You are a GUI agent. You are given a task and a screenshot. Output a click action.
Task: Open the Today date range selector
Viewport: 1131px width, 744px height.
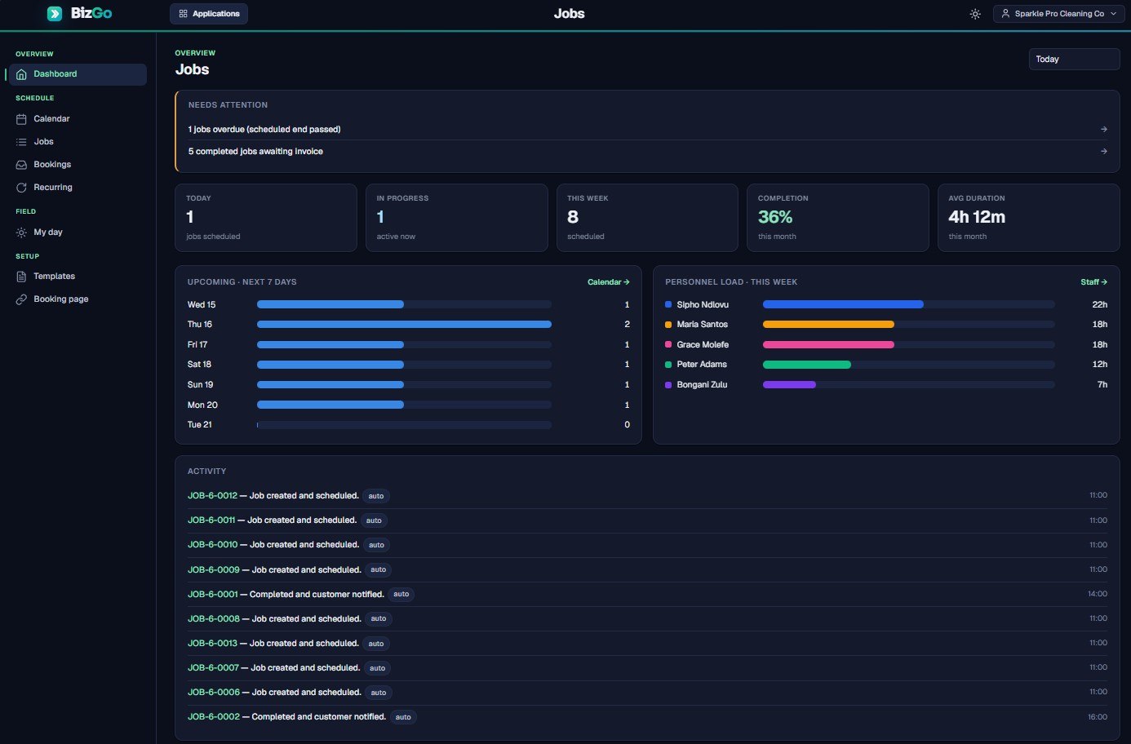[1074, 59]
